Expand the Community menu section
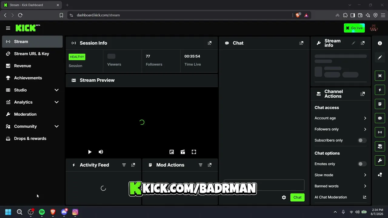This screenshot has width=388, height=218. click(56, 126)
